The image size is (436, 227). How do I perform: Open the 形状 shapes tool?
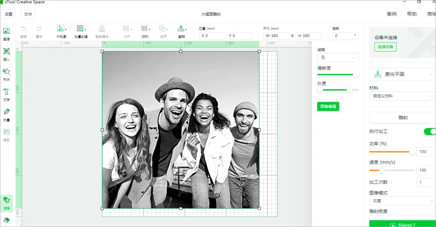point(7,75)
